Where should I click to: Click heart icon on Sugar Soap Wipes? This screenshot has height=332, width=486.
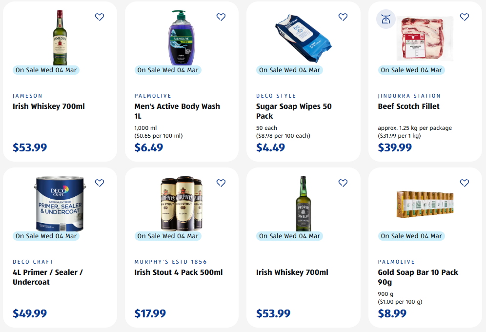tap(343, 17)
